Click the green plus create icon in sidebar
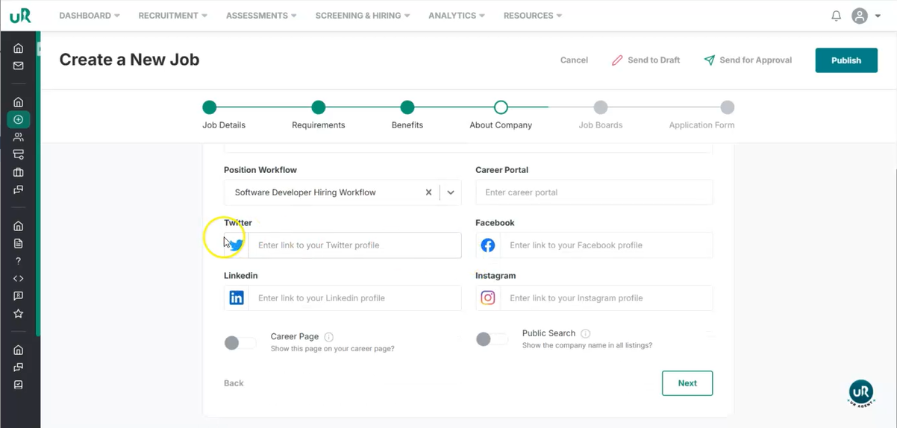The width and height of the screenshot is (897, 428). pos(19,119)
